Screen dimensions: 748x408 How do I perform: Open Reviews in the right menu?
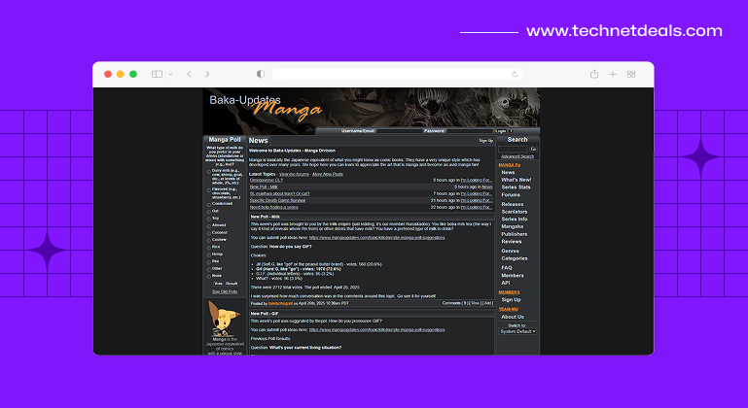[512, 242]
